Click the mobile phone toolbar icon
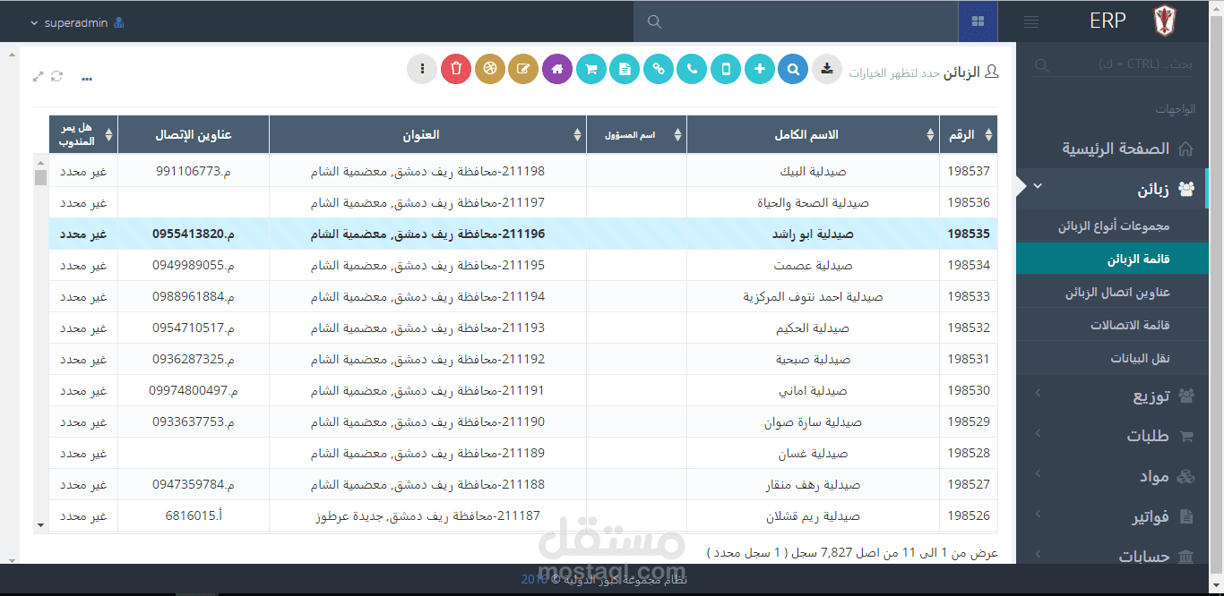The height and width of the screenshot is (596, 1224). point(726,69)
